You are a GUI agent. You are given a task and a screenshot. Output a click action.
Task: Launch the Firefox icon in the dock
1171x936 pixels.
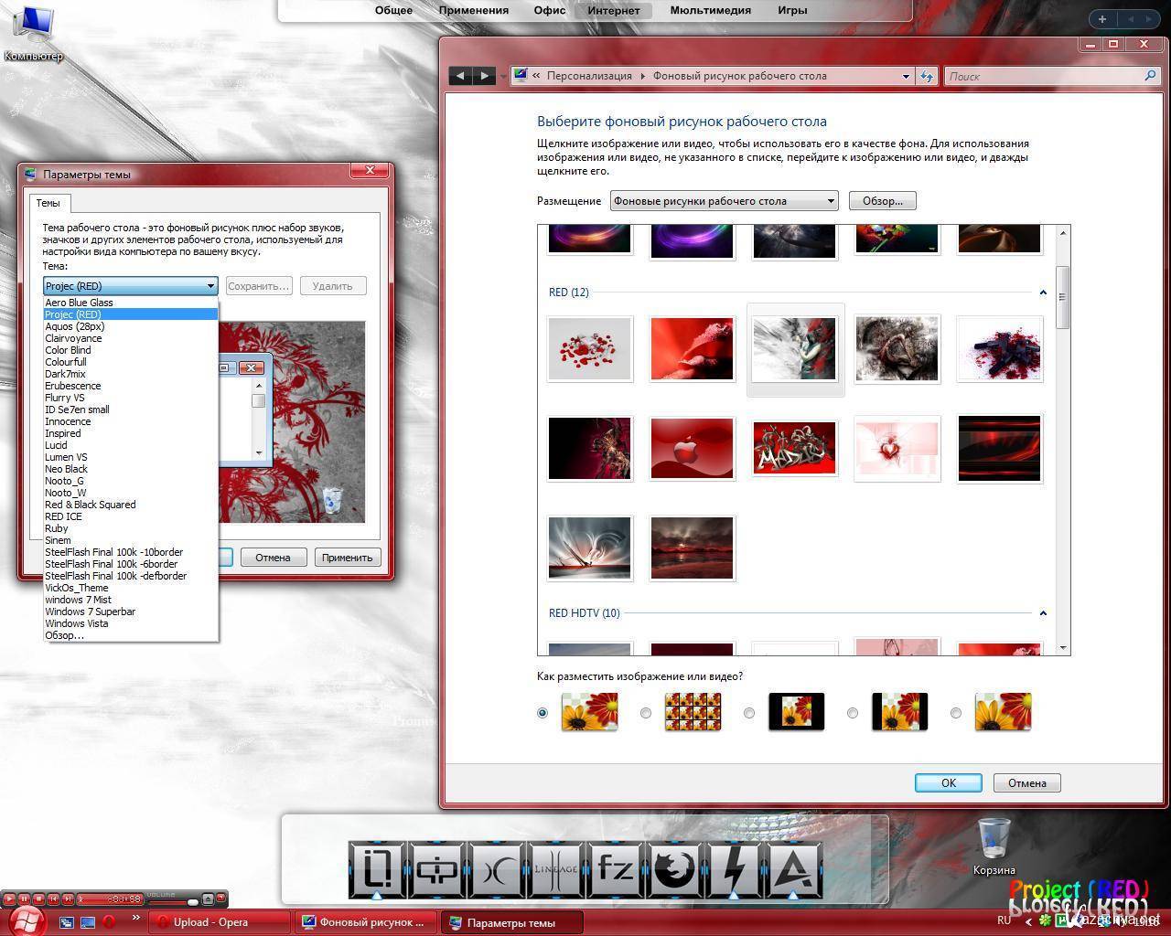[673, 869]
